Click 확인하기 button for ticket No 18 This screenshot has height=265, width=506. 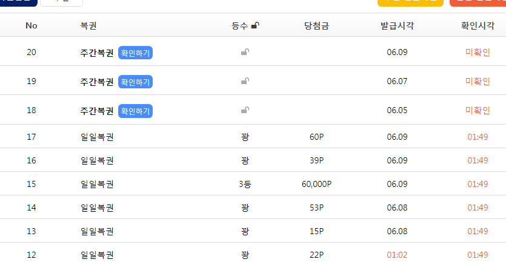click(135, 111)
